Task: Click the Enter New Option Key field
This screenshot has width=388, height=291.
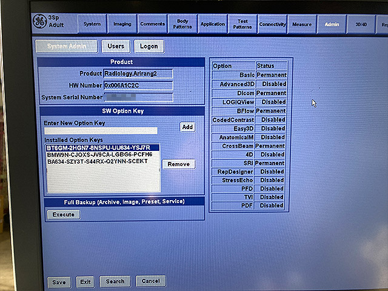Action: point(101,131)
